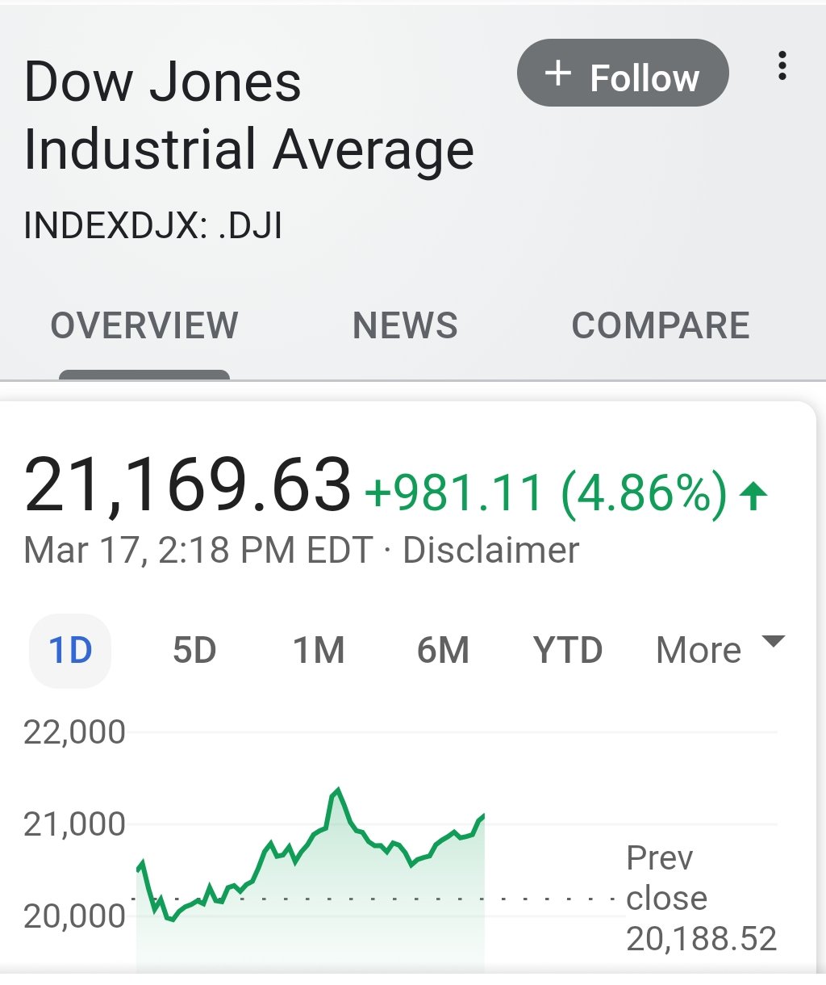The width and height of the screenshot is (826, 985).
Task: Click the Dow Jones Industrial Average title
Action: pyautogui.click(x=248, y=115)
